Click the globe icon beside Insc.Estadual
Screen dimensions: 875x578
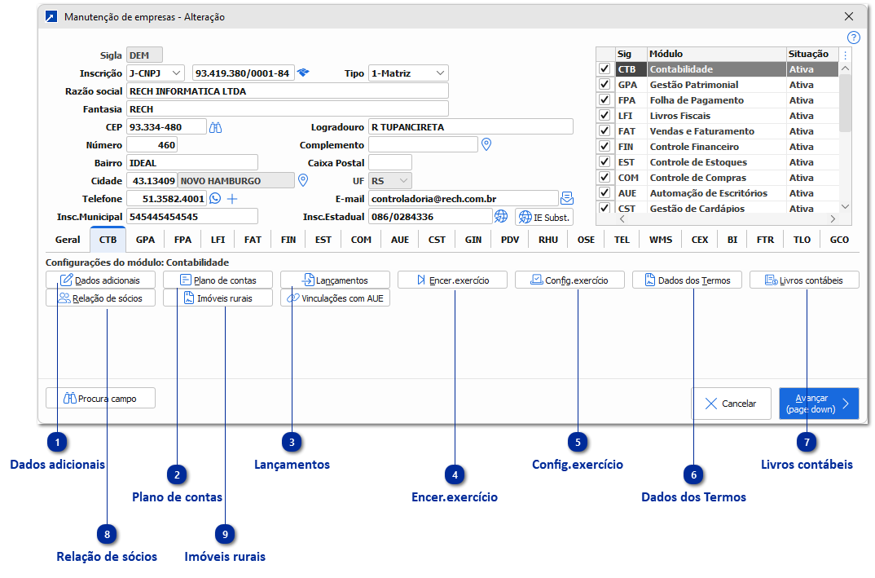click(501, 216)
